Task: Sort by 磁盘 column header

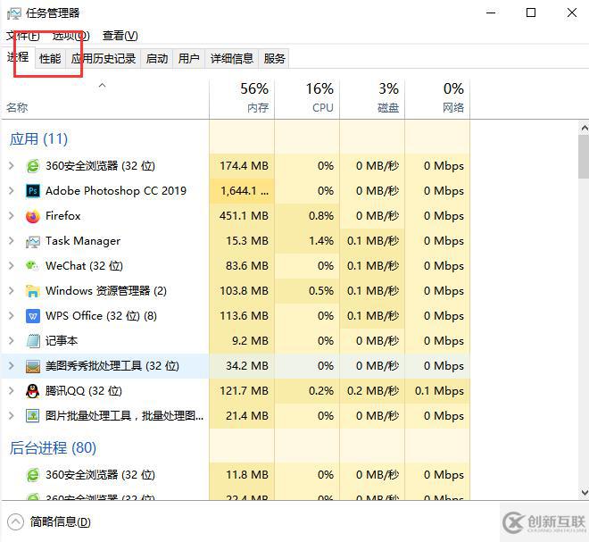Action: (x=372, y=99)
